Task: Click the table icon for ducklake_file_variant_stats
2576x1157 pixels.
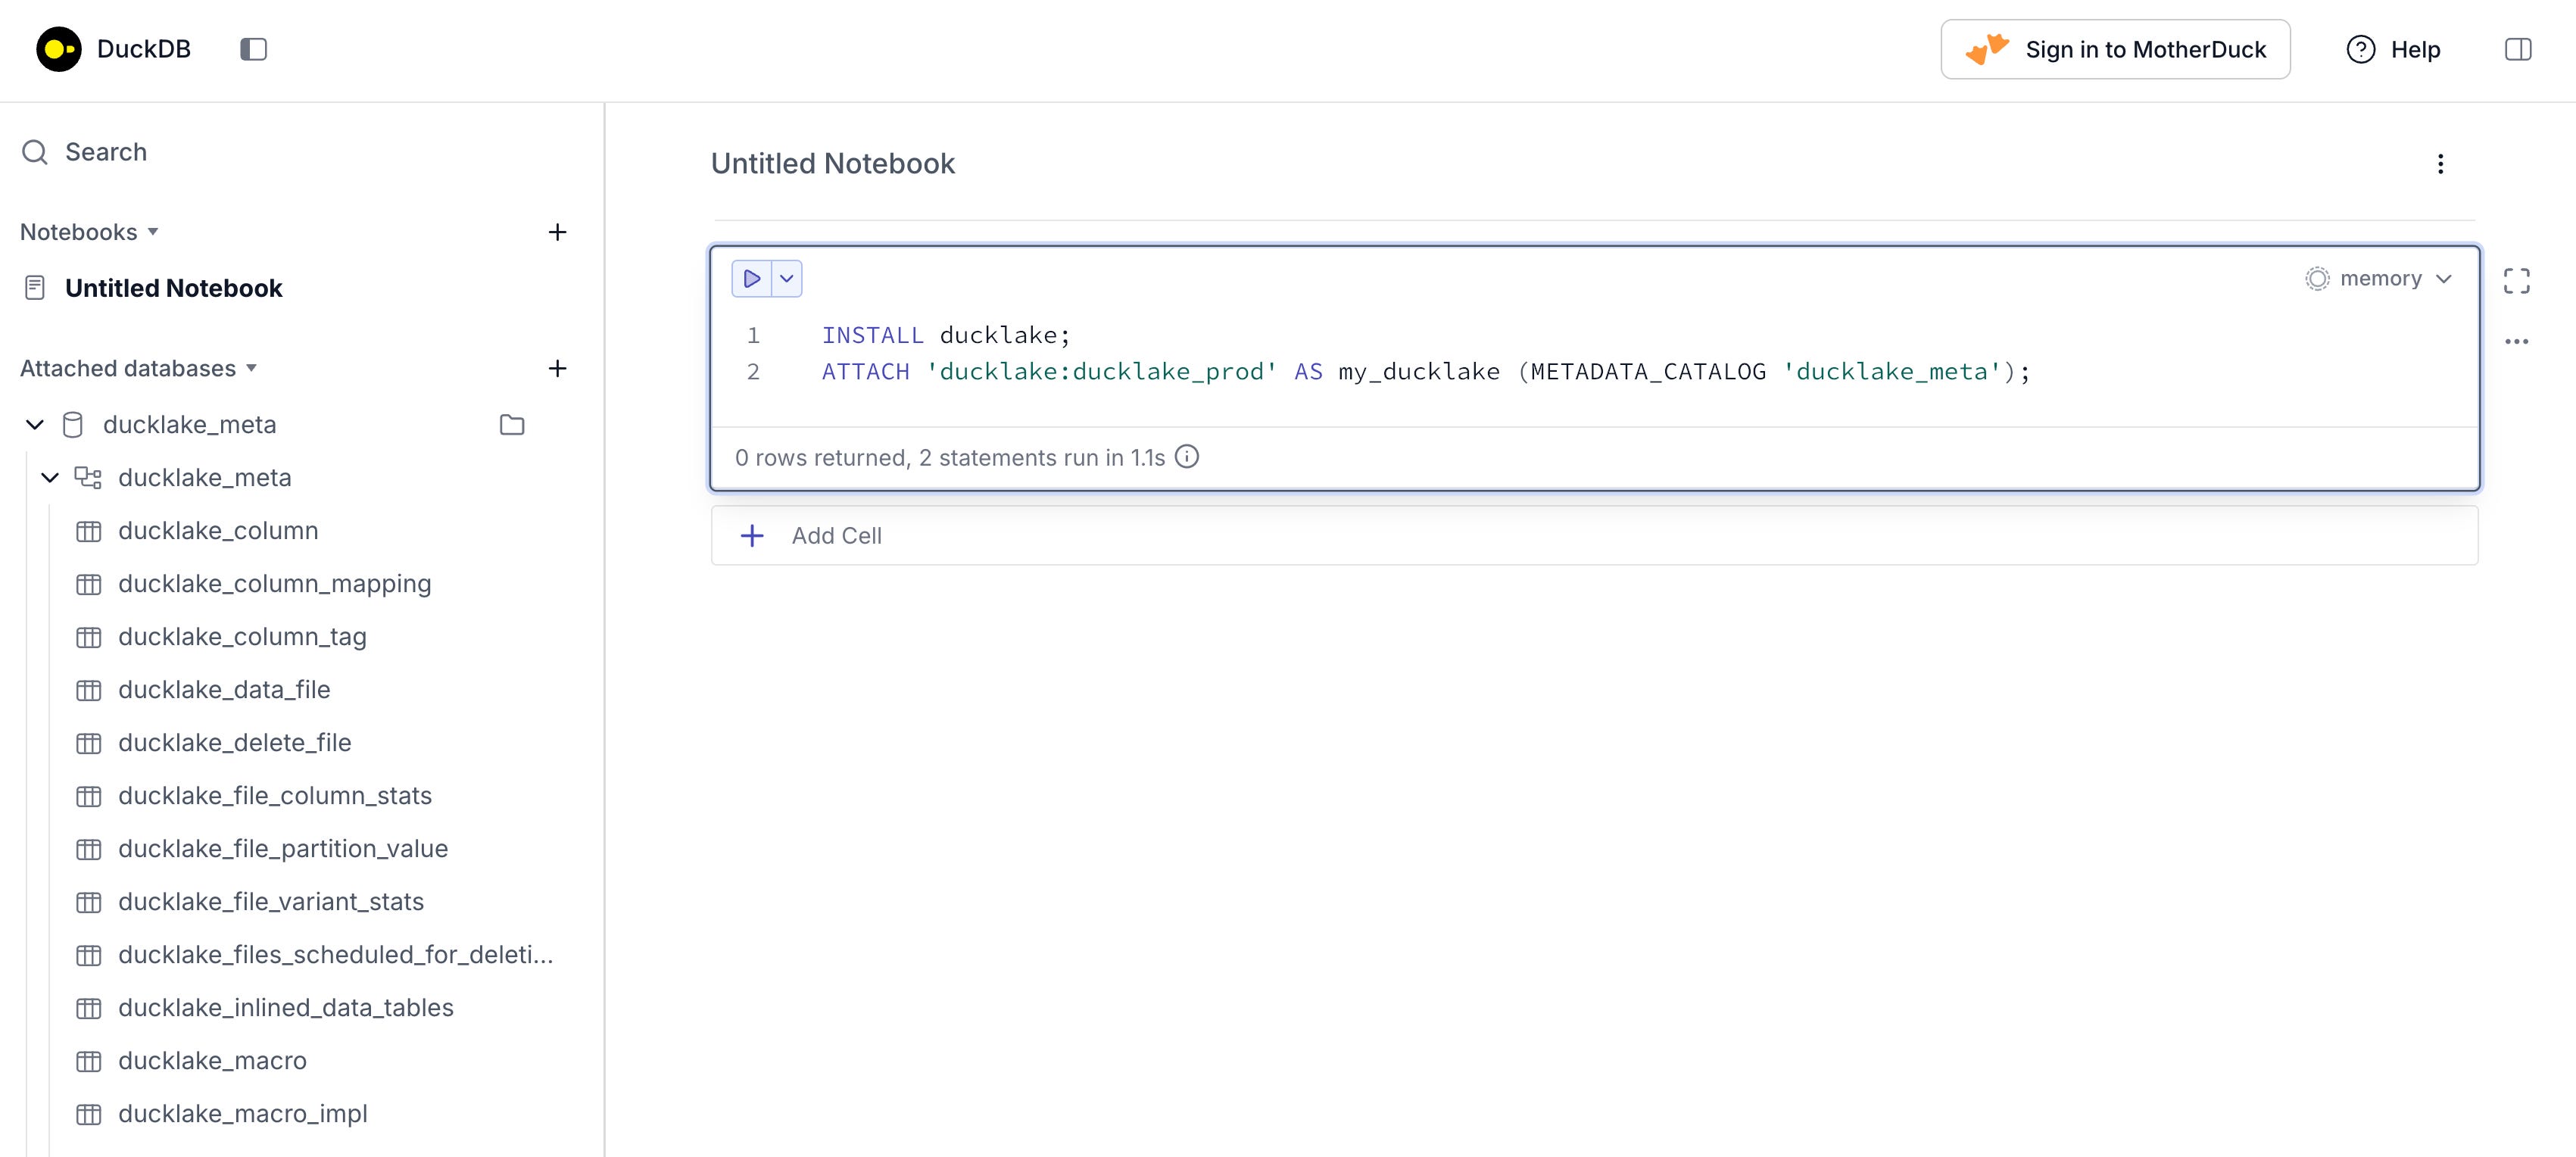Action: pos(89,902)
